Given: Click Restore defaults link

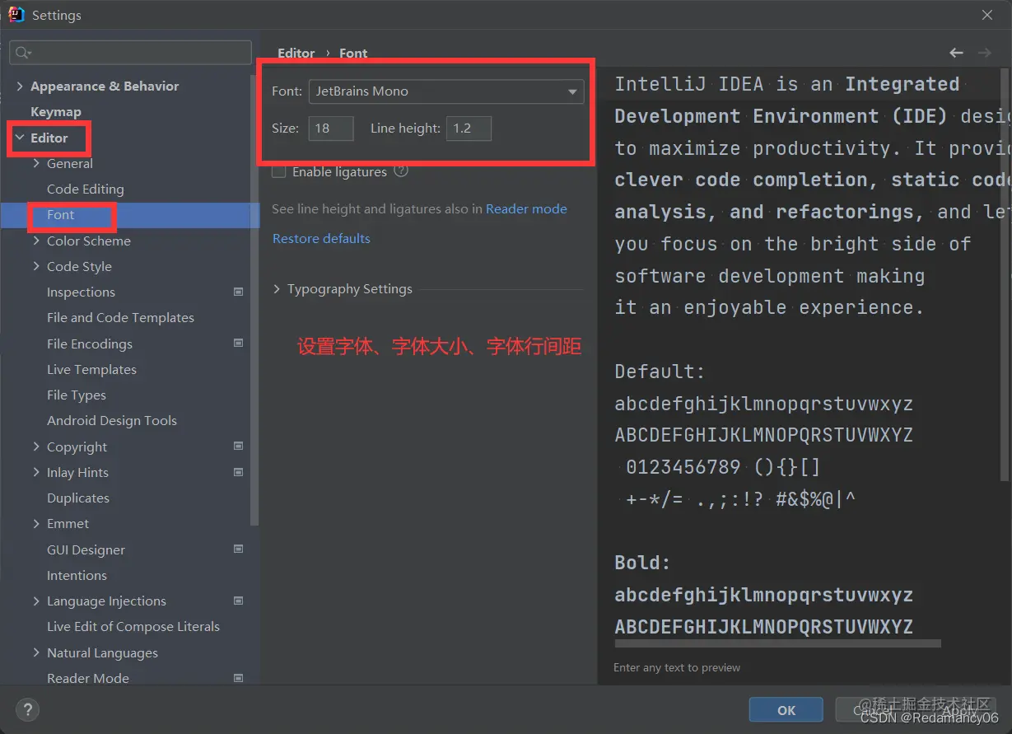Looking at the screenshot, I should [x=321, y=238].
